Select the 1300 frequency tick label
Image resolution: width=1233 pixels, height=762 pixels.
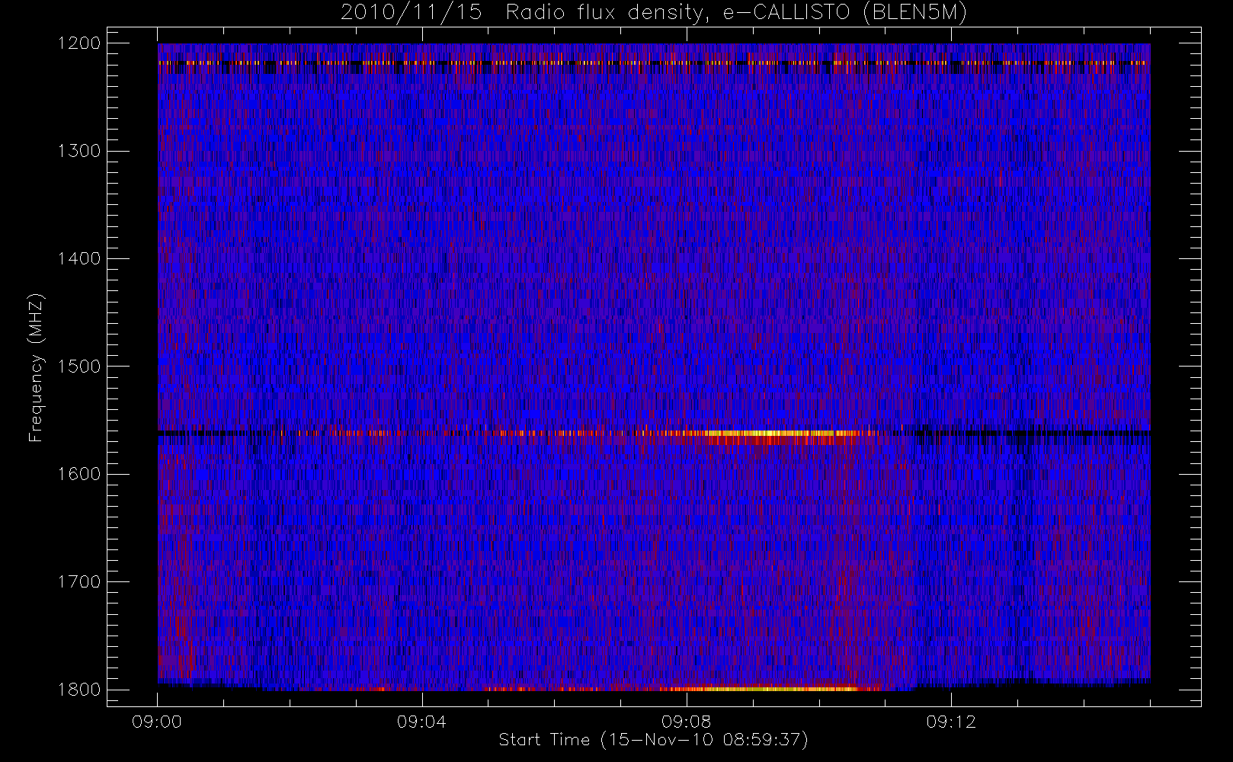pos(79,151)
